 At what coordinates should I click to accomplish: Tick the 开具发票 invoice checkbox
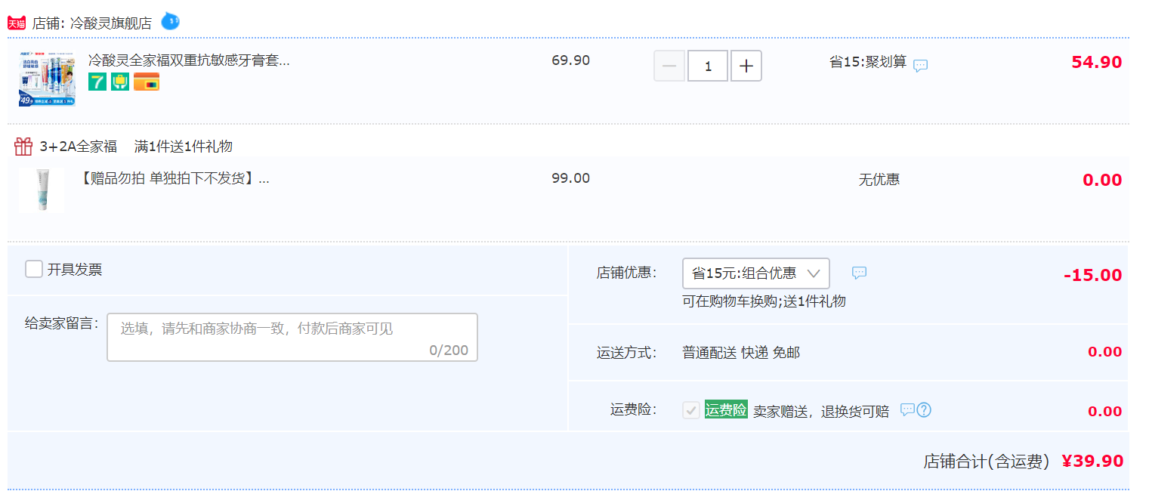tap(33, 269)
